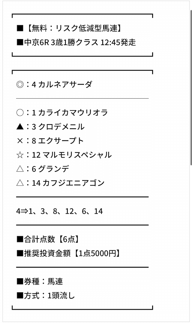Click the × mark beside エクサープト

coord(20,141)
